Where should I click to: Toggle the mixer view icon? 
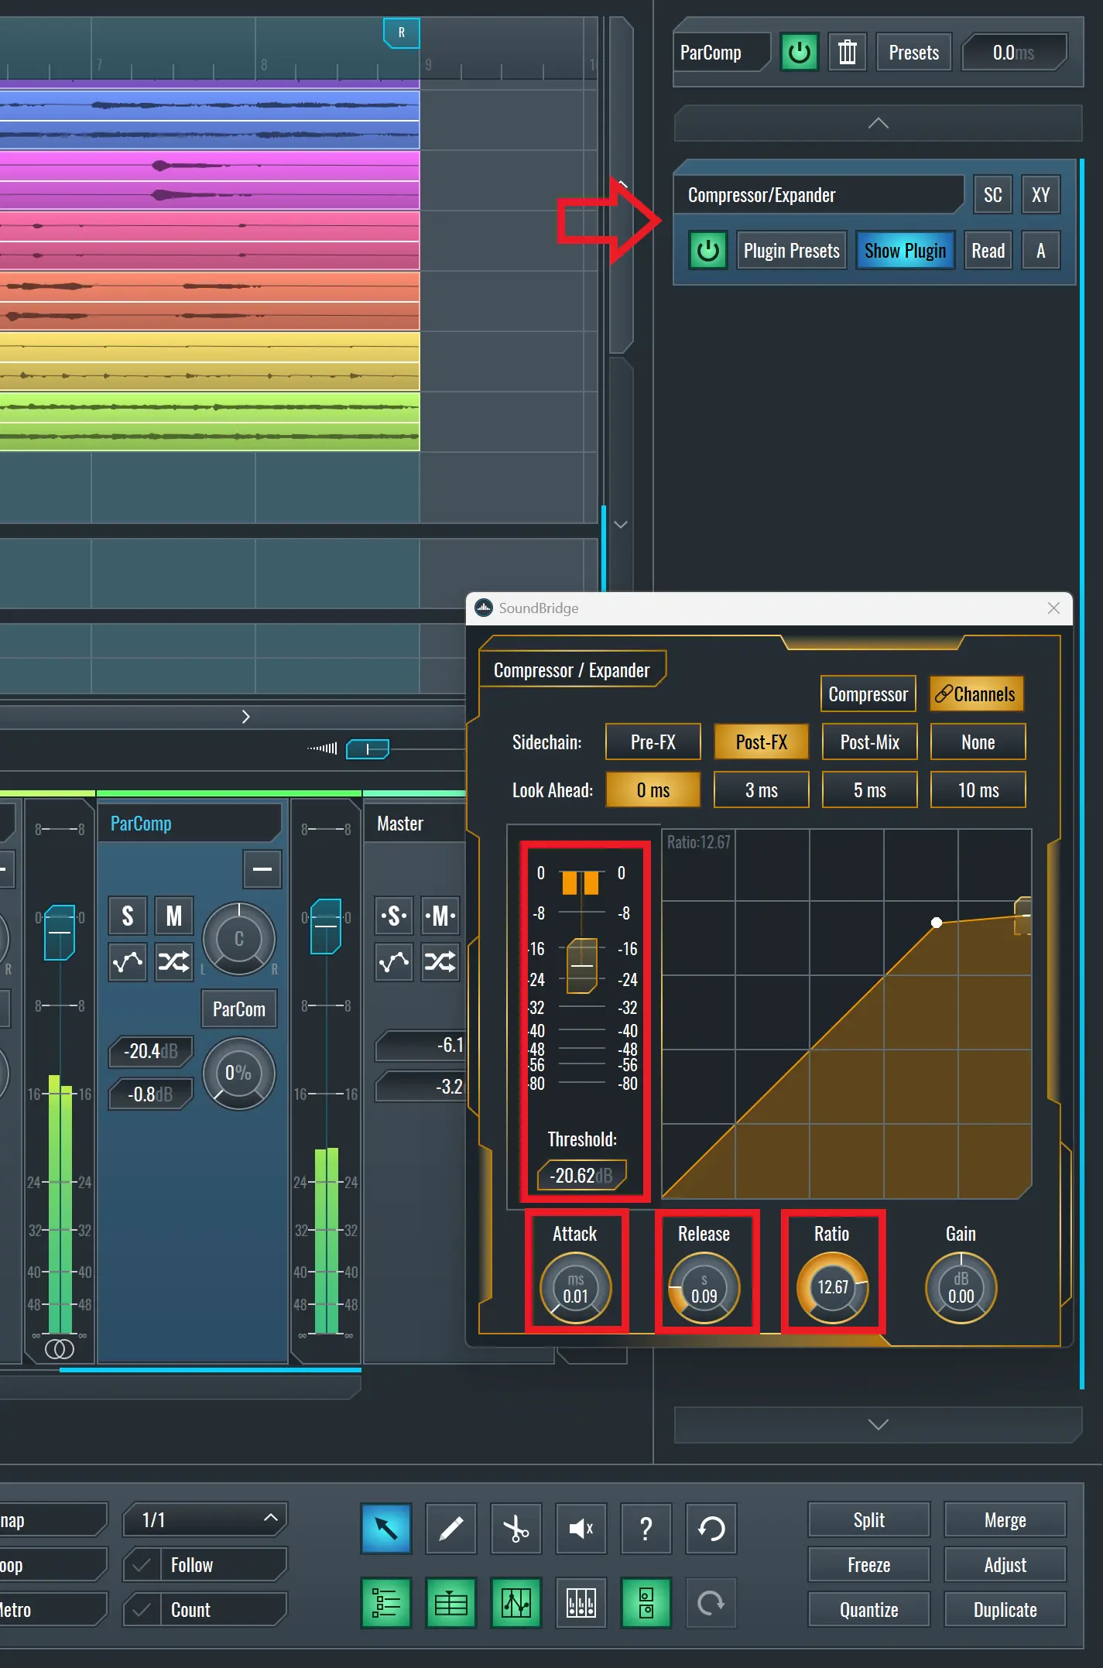click(581, 1603)
